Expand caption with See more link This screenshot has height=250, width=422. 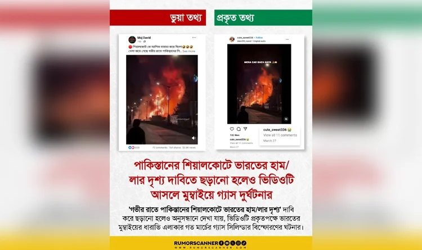188,51
